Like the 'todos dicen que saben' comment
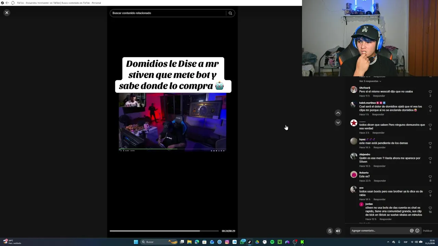Image resolution: width=438 pixels, height=246 pixels. [x=430, y=125]
